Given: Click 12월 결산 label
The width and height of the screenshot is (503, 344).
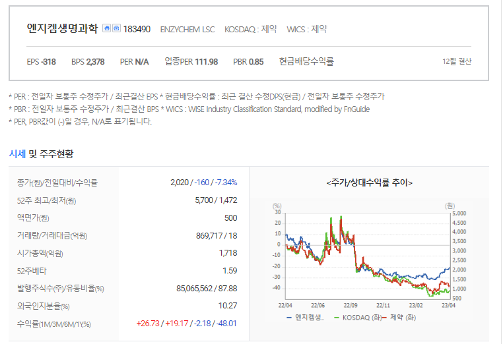Looking at the screenshot, I should pos(457,61).
